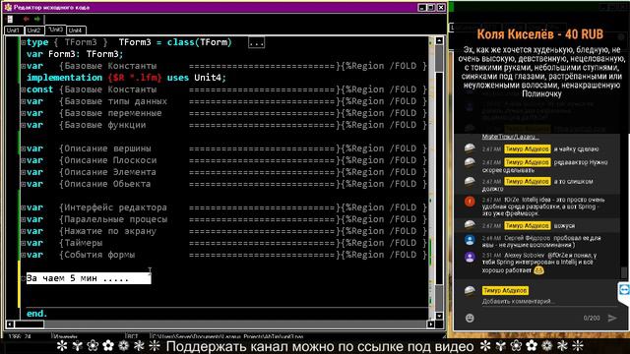This screenshot has width=630, height=354.
Task: Select the Unit3 tab
Action: 55,29
